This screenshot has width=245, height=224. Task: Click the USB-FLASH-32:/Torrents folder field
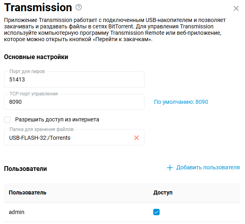[68, 138]
